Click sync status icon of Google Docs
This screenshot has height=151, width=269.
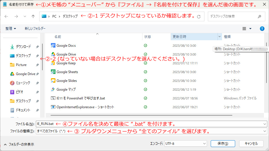pos(146,46)
